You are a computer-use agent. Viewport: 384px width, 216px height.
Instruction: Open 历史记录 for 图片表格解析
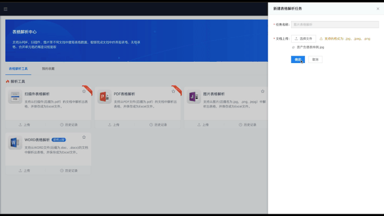248,125
